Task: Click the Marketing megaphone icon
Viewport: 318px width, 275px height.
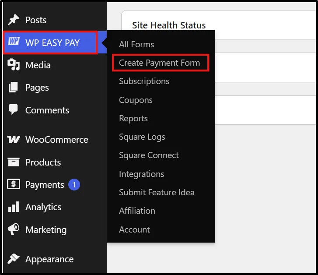Action: click(x=14, y=229)
